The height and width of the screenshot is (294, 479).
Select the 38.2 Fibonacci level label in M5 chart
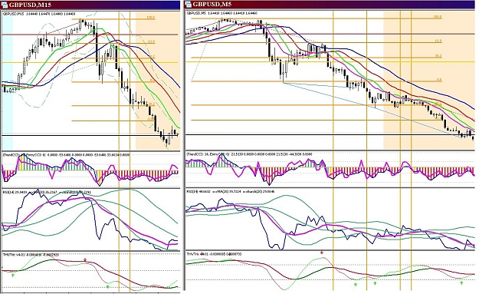(438, 56)
